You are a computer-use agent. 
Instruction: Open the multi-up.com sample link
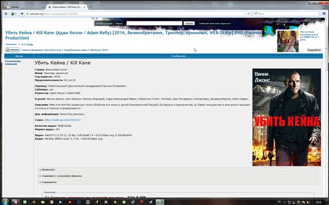(63, 120)
